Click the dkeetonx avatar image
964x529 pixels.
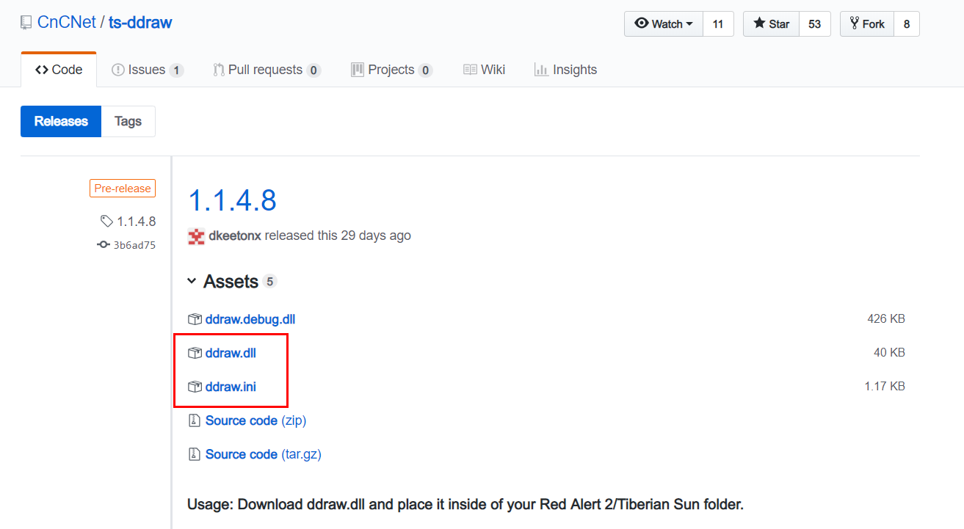(196, 236)
